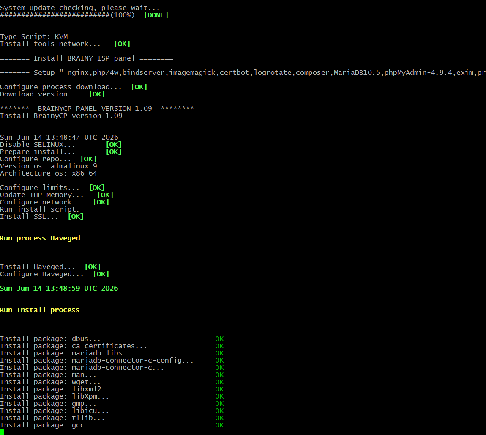Click 'Version os: almalinux 9' text

[48, 166]
